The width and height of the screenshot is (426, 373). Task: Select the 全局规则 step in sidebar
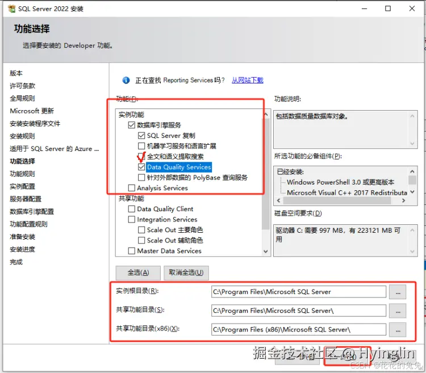click(23, 98)
